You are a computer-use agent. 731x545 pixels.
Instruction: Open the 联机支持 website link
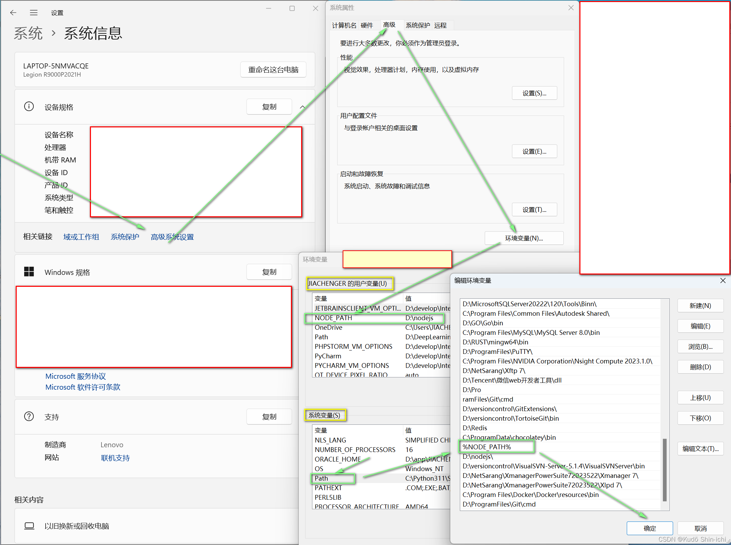click(x=115, y=458)
